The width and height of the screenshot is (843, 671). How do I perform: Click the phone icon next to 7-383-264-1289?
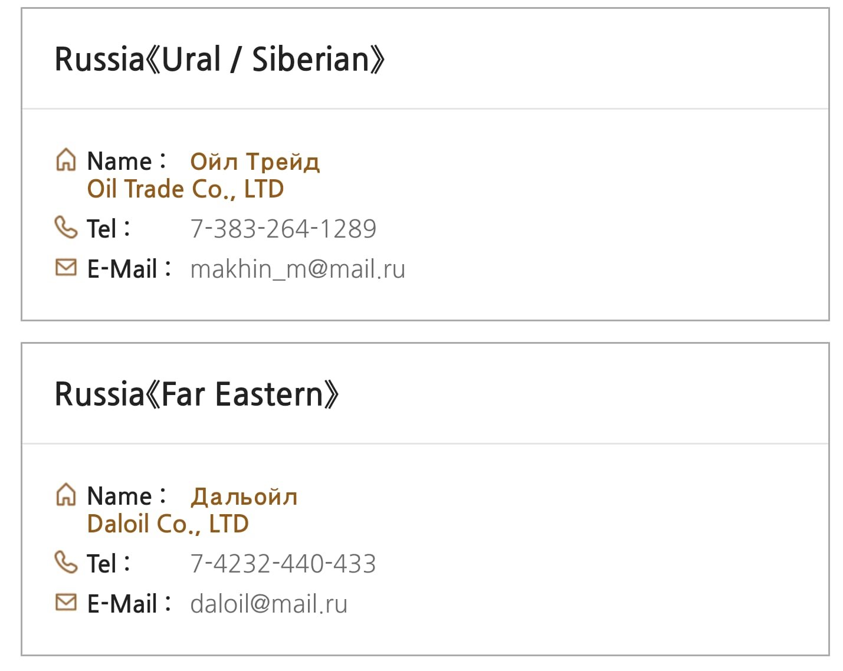pos(65,227)
